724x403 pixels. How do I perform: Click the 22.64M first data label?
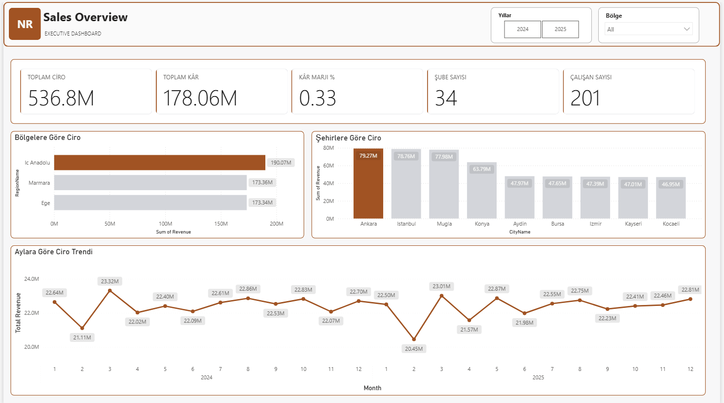(x=54, y=293)
